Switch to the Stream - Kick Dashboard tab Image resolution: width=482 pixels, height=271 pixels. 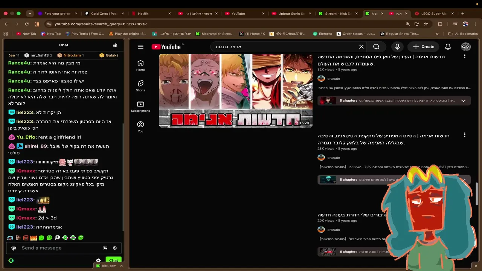pos(338,14)
